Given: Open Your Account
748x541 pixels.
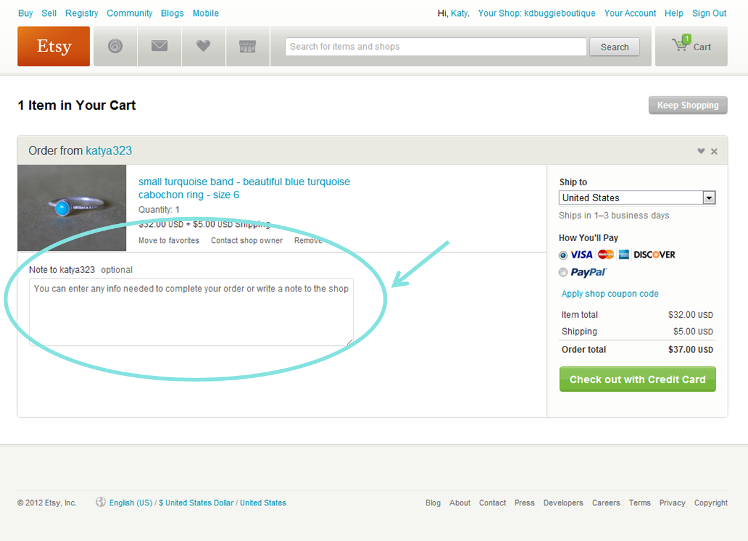Looking at the screenshot, I should point(630,13).
